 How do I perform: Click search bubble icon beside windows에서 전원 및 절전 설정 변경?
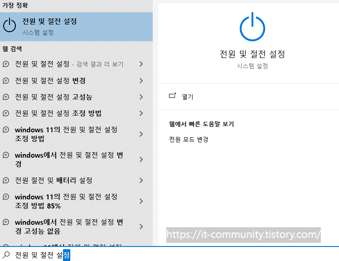6,155
